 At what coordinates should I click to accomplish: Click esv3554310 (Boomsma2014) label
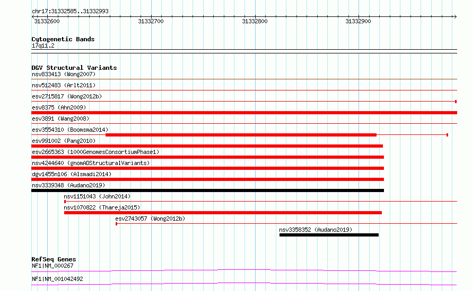click(x=70, y=130)
